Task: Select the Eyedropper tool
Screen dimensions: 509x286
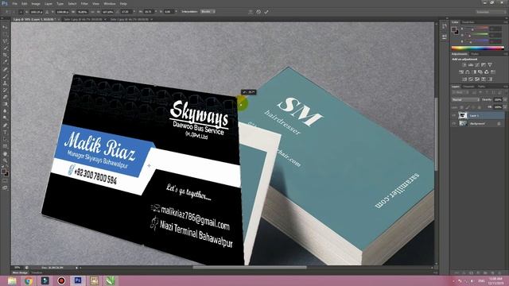Action: tap(5, 62)
